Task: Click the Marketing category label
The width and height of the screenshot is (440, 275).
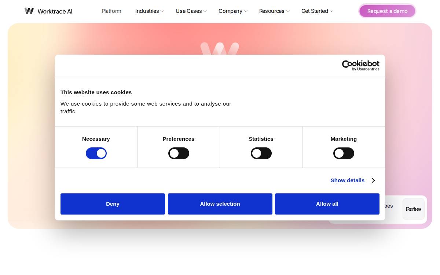Action: coord(344,139)
